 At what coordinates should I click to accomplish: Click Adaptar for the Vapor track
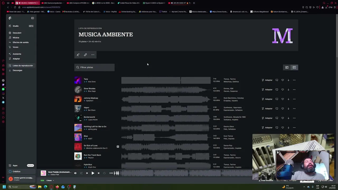click(267, 108)
